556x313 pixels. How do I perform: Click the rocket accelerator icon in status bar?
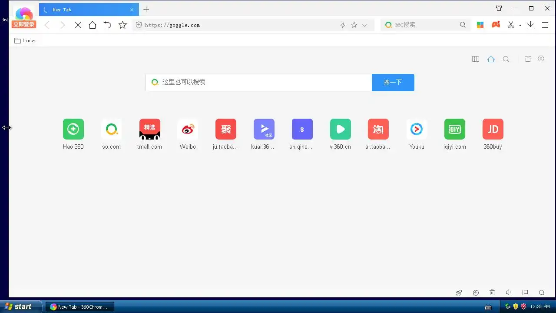pos(459,293)
